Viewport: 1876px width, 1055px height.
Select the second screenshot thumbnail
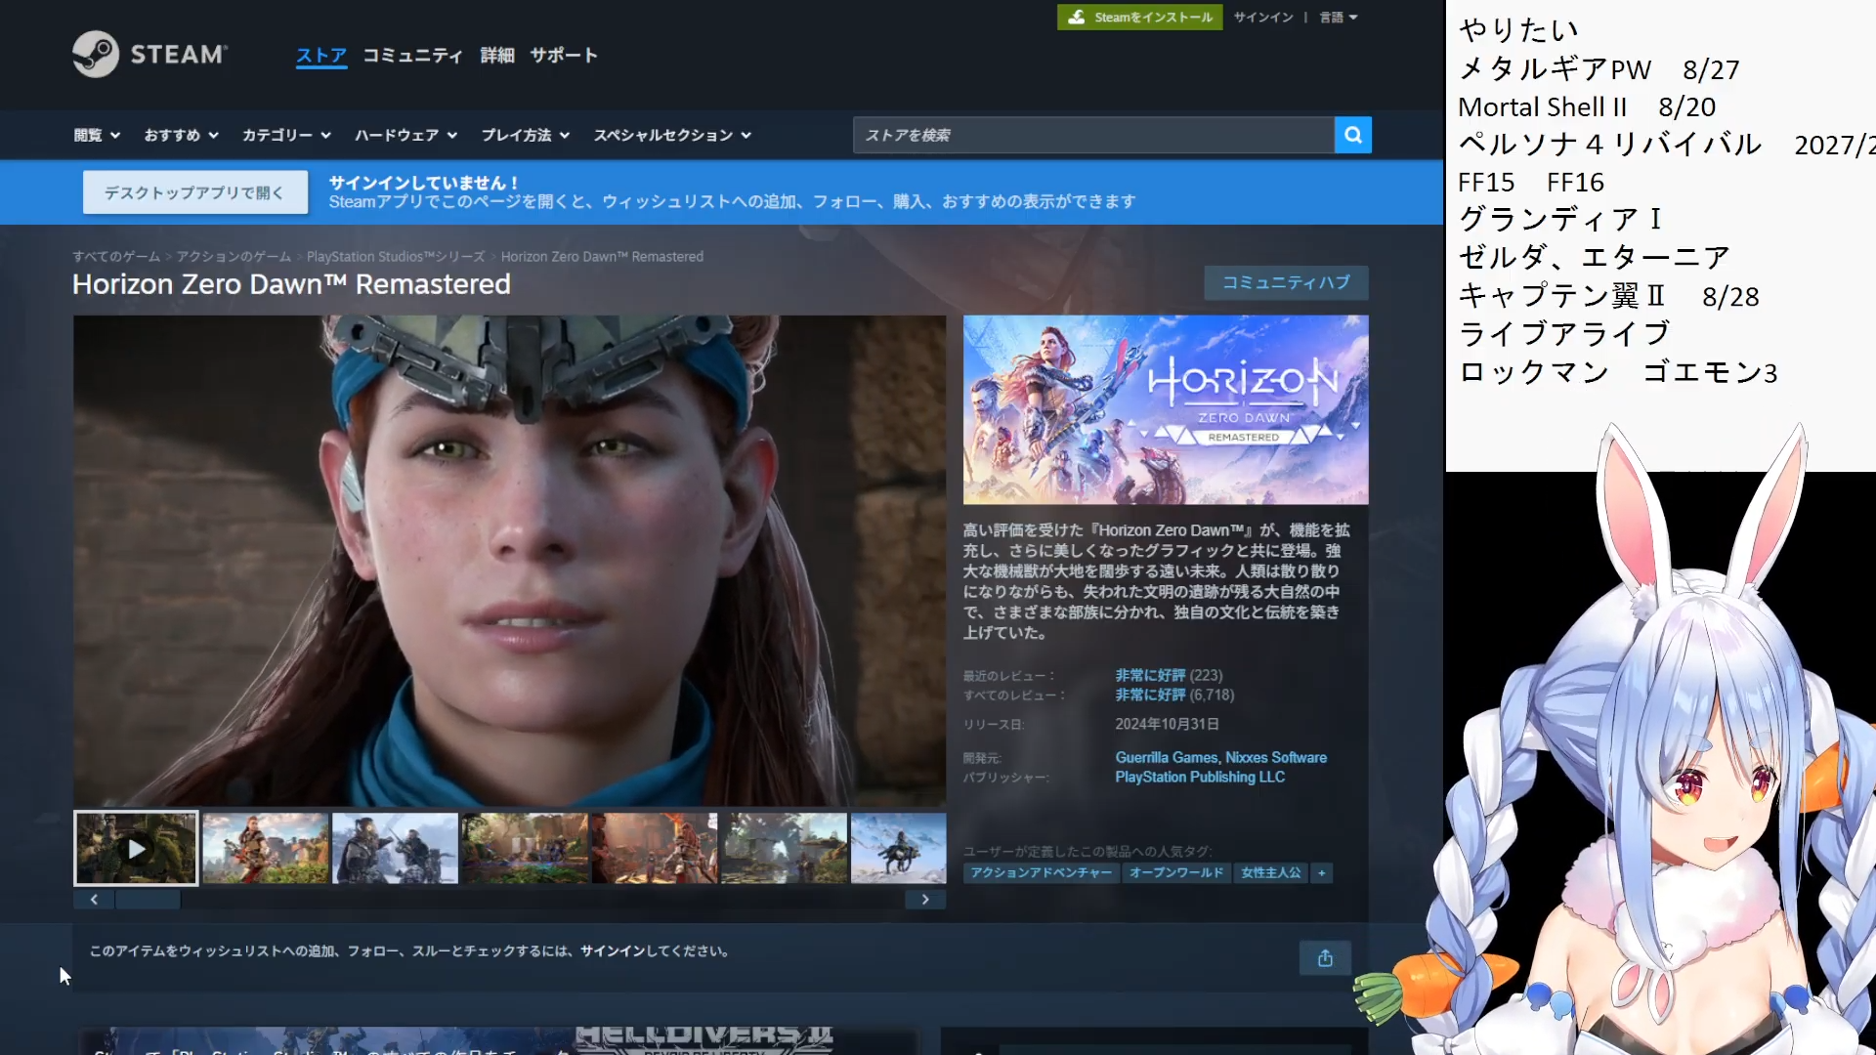266,848
